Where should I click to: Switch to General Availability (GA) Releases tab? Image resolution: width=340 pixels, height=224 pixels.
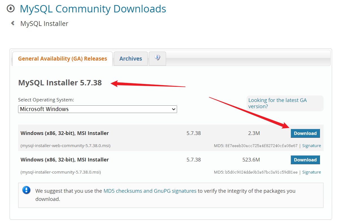pos(62,59)
